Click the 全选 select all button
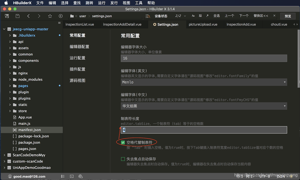The height and width of the screenshot is (180, 300). 216,16
